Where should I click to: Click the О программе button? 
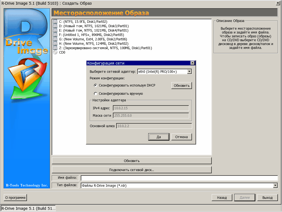click(x=15, y=197)
